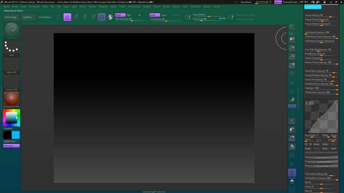
Task: Open the Alpha Off selector
Action: click(11, 65)
